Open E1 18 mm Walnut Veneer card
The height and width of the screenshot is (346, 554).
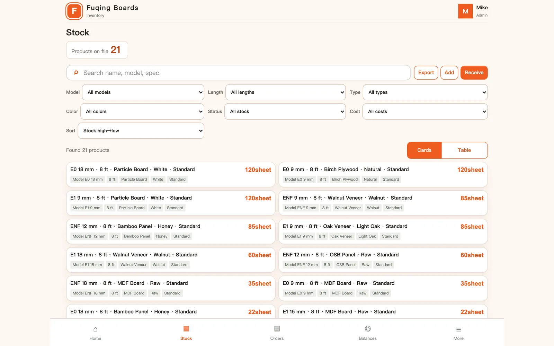[171, 260]
